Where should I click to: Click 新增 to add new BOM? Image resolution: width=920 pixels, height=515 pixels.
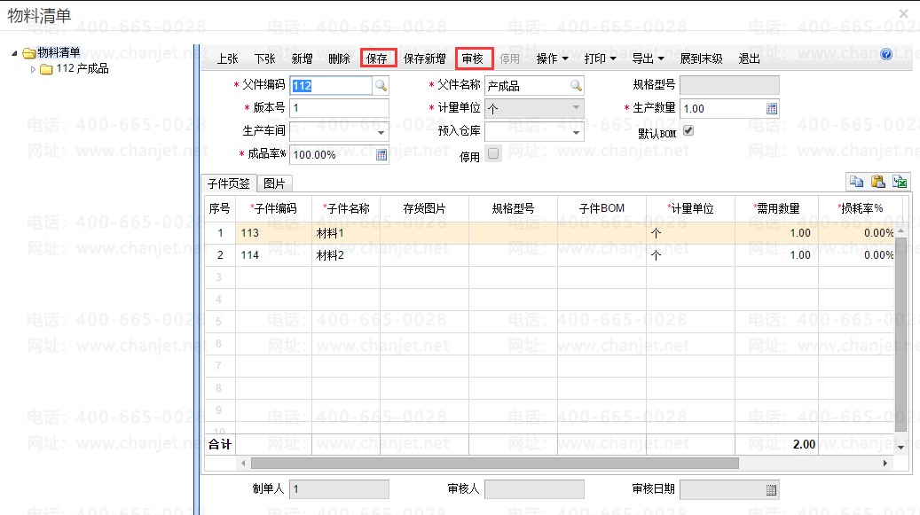point(303,59)
